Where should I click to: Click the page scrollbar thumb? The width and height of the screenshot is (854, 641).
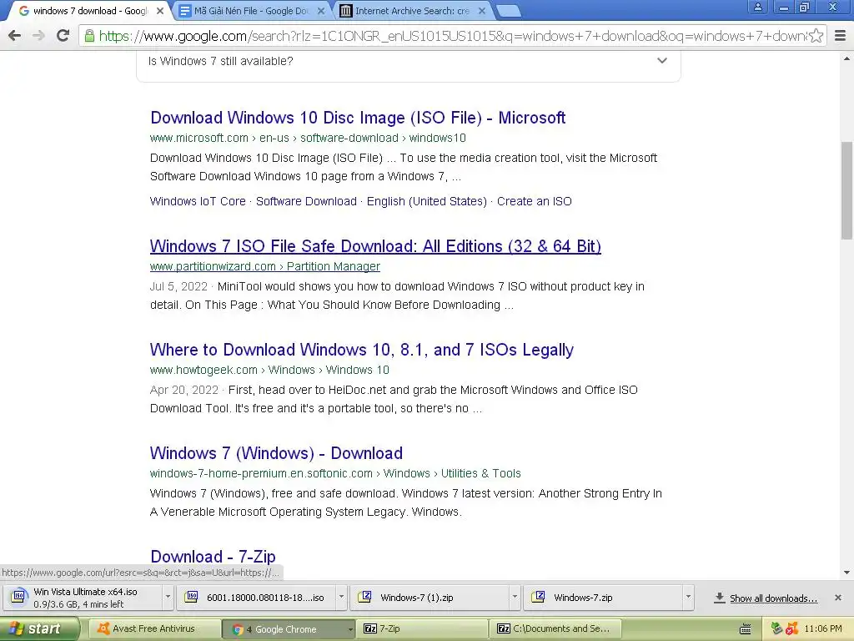pyautogui.click(x=847, y=189)
